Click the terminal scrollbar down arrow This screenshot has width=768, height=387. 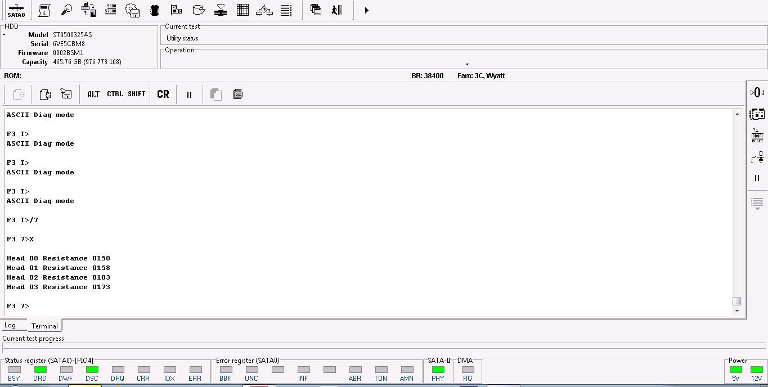click(x=737, y=311)
